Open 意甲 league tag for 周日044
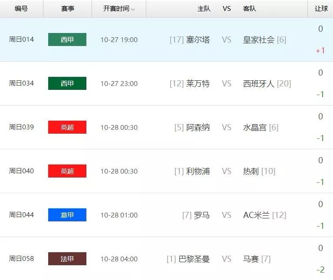 click(x=67, y=215)
